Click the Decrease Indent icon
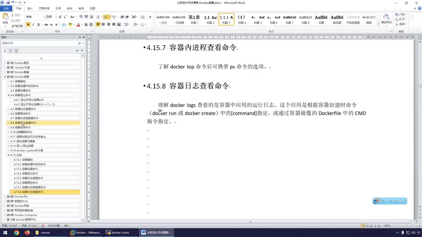Viewport: 422px width, 237px height. click(x=122, y=17)
